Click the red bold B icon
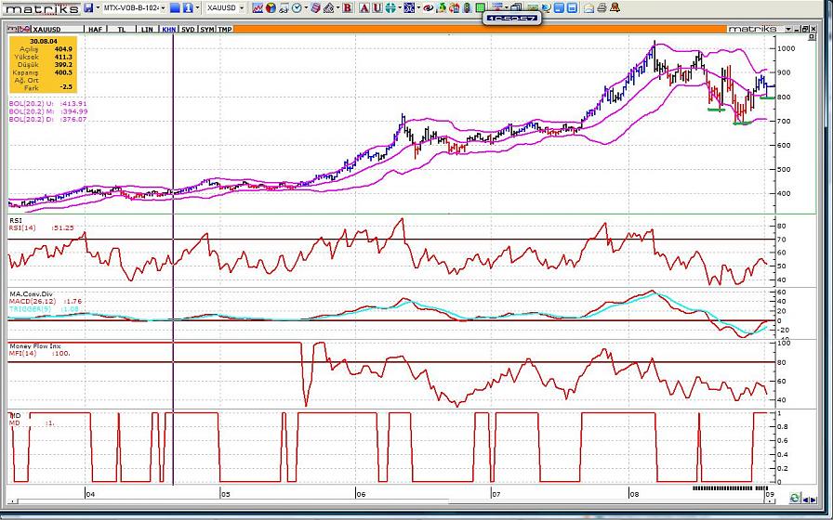 [347, 7]
